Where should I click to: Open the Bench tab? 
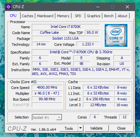pos(109,16)
